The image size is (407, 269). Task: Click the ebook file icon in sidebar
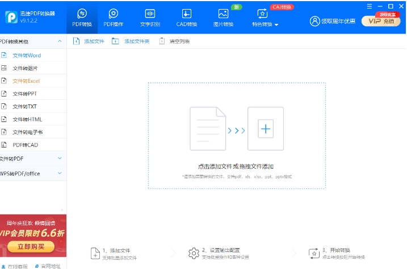click(x=4, y=132)
